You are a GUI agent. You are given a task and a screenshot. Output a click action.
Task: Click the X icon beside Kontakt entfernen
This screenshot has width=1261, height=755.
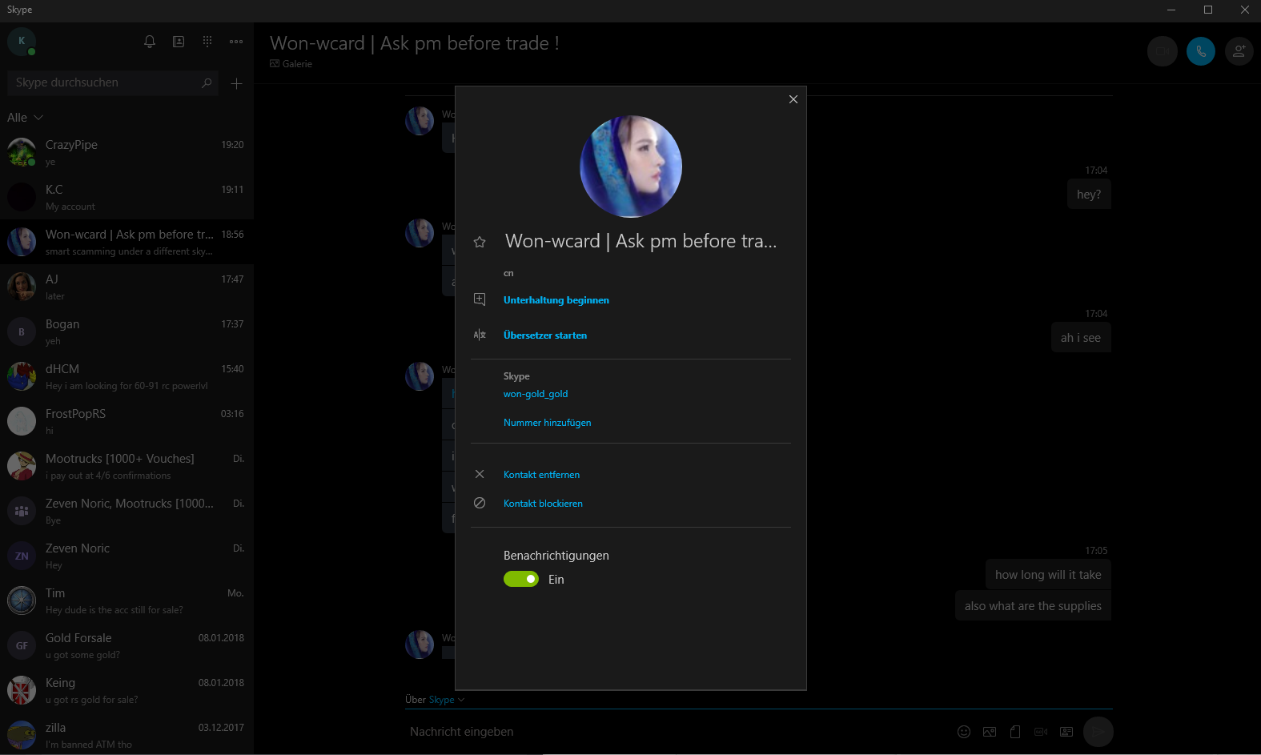pyautogui.click(x=480, y=474)
